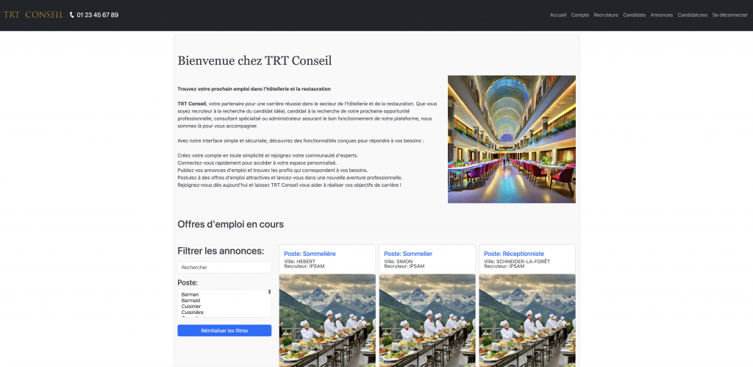Open the Poste: Sommelière job offer
753x367 pixels.
310,254
